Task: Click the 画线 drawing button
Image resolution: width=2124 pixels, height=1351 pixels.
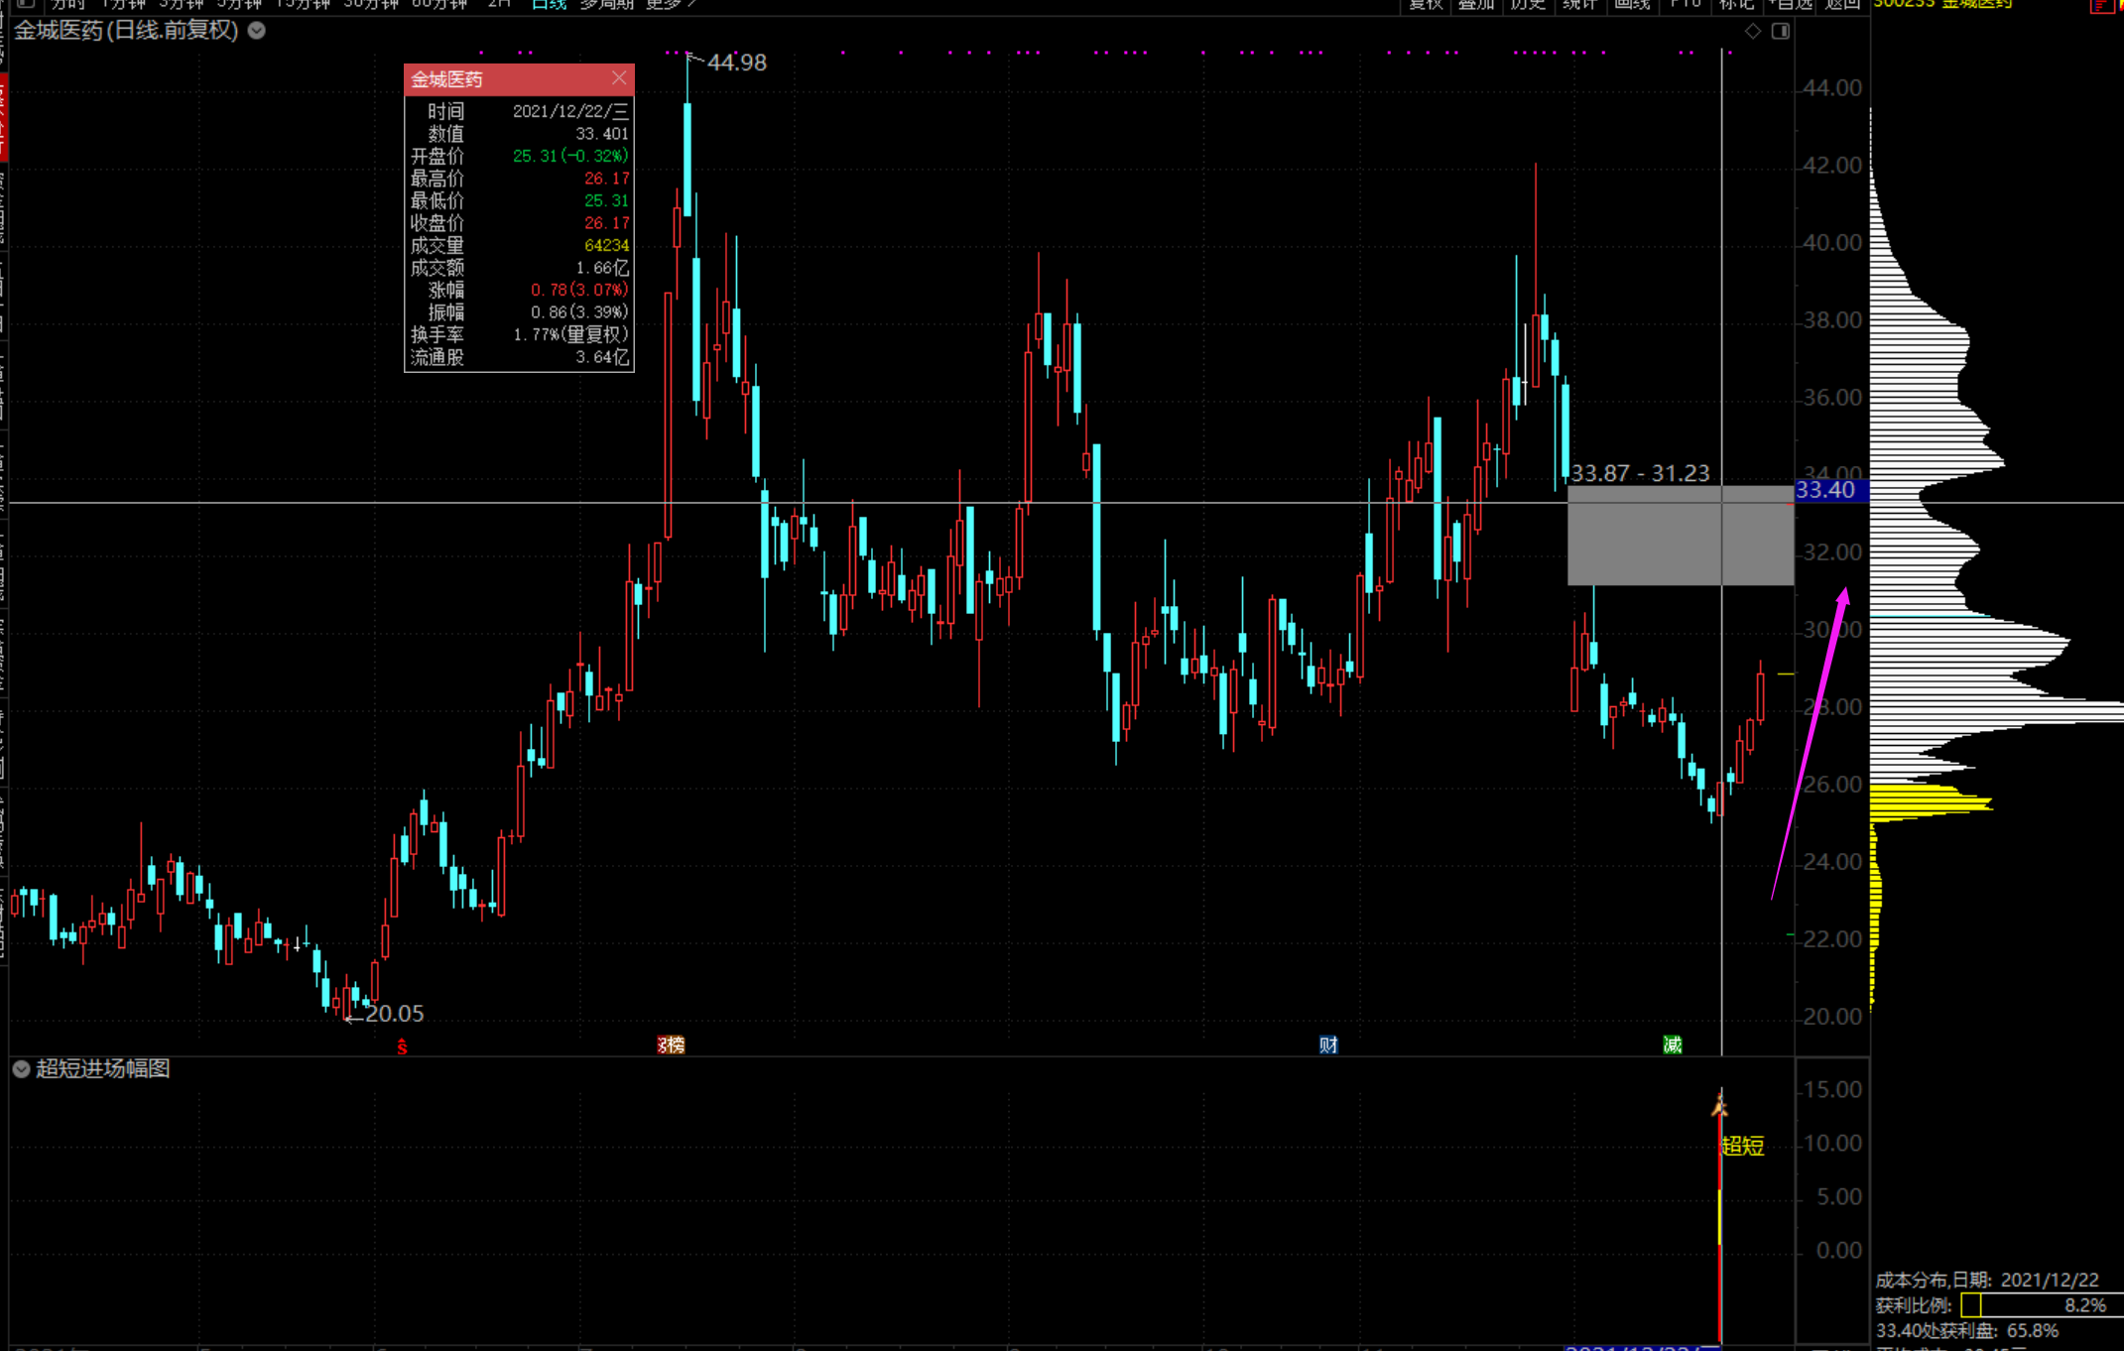Action: pos(1632,4)
